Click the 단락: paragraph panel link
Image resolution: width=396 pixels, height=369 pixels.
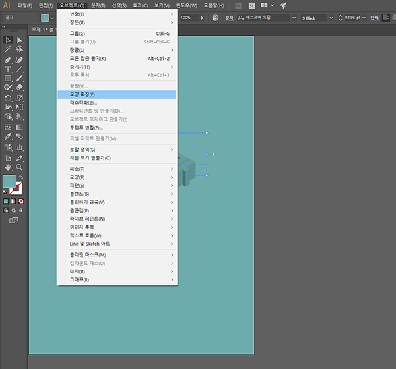point(374,18)
